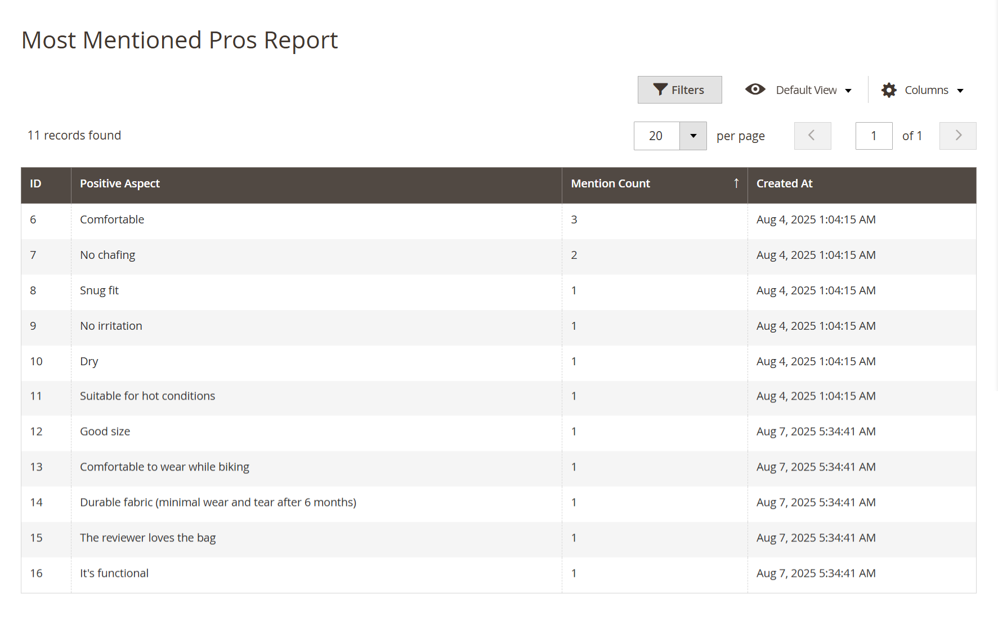
Task: Click the per page value box showing 20
Action: coord(656,136)
